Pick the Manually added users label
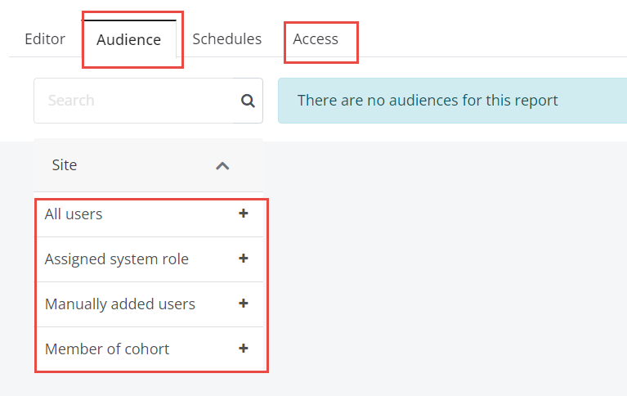This screenshot has width=627, height=396. point(120,304)
